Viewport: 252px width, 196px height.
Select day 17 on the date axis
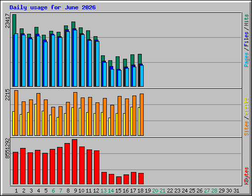tap(133, 191)
